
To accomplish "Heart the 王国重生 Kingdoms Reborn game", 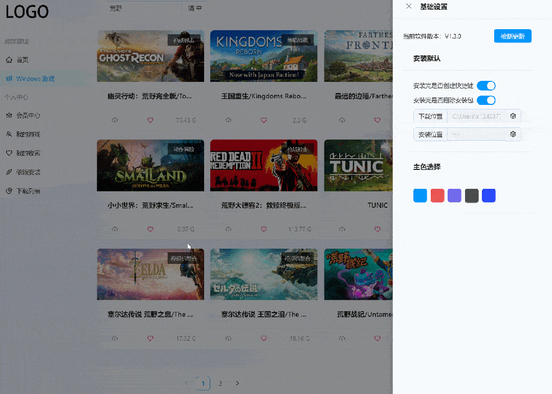I will 263,120.
